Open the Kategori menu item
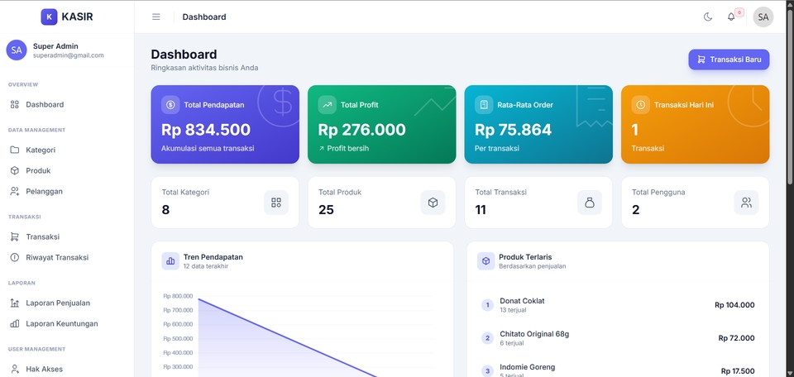Screen dimensions: 794x377 click(67, 150)
